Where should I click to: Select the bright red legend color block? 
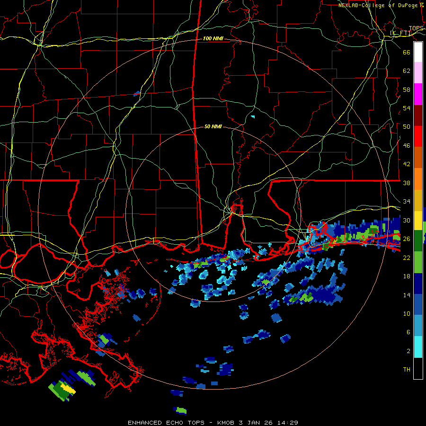(418, 136)
